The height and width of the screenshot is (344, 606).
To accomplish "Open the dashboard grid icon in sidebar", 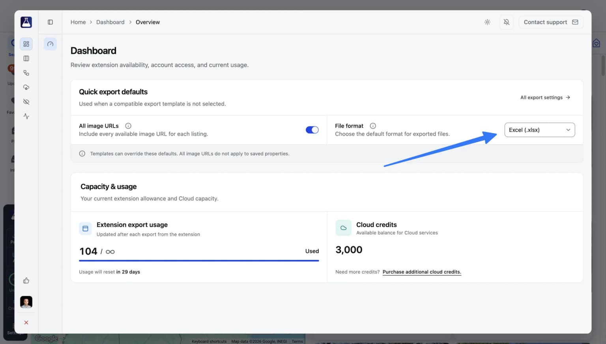I will (x=26, y=44).
